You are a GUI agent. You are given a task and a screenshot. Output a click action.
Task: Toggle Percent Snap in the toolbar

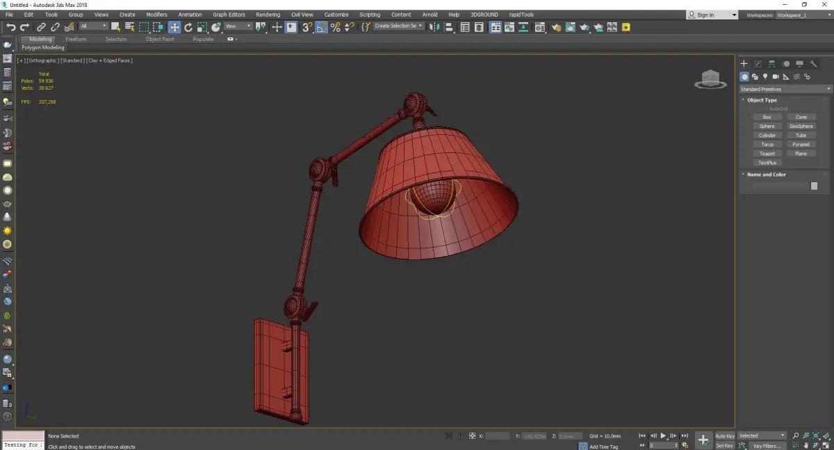336,27
